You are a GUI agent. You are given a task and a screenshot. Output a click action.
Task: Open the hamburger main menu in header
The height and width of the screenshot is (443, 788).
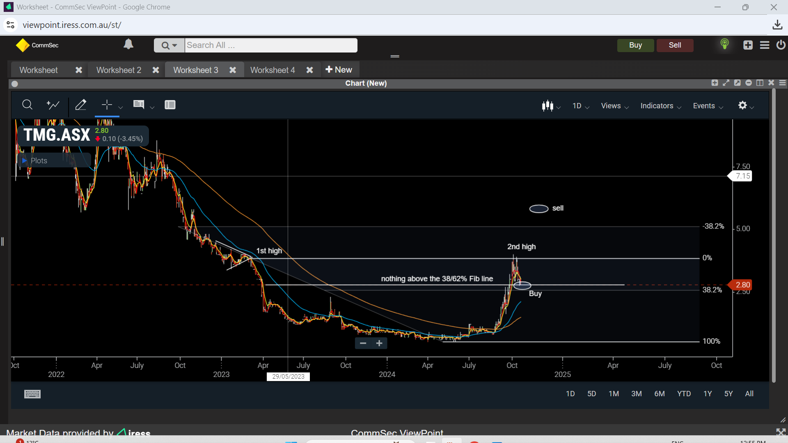point(765,45)
